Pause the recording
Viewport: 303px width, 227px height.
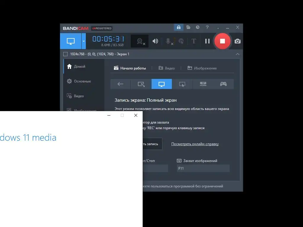207,41
